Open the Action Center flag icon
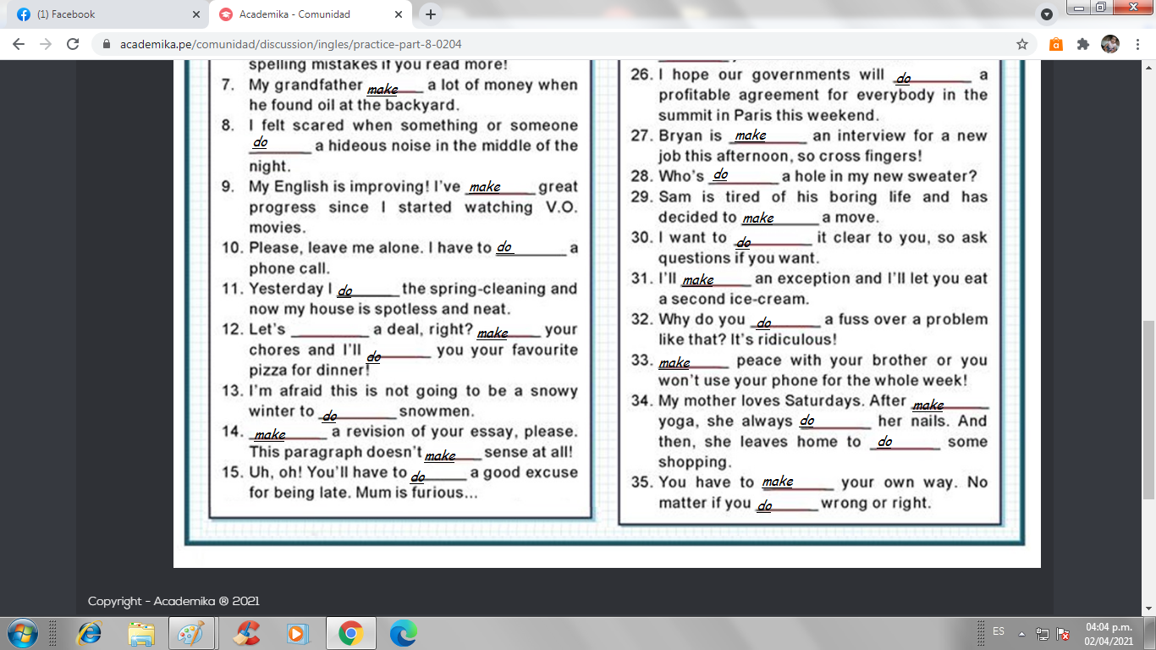 tap(1063, 633)
